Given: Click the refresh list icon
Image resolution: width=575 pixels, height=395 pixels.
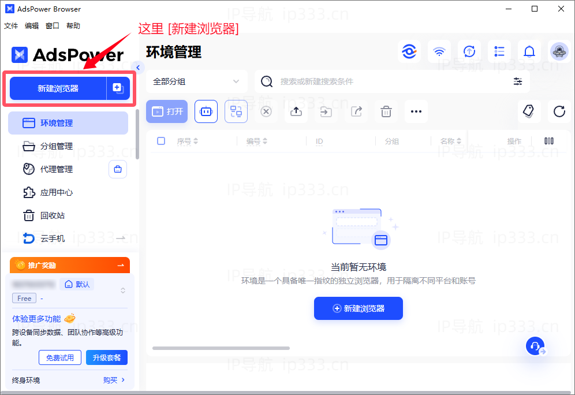Looking at the screenshot, I should coord(559,111).
